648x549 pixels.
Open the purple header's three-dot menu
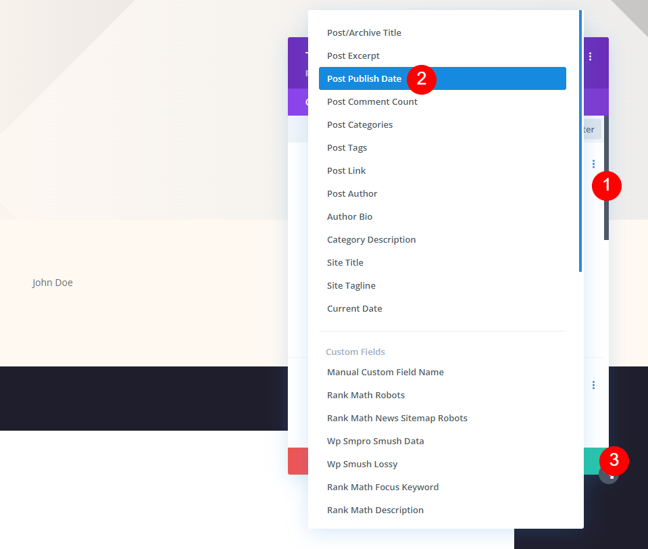[x=590, y=57]
